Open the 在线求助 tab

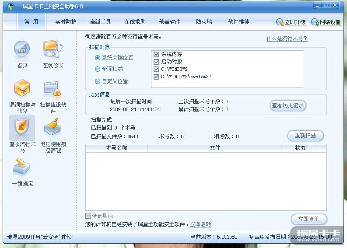tap(135, 22)
